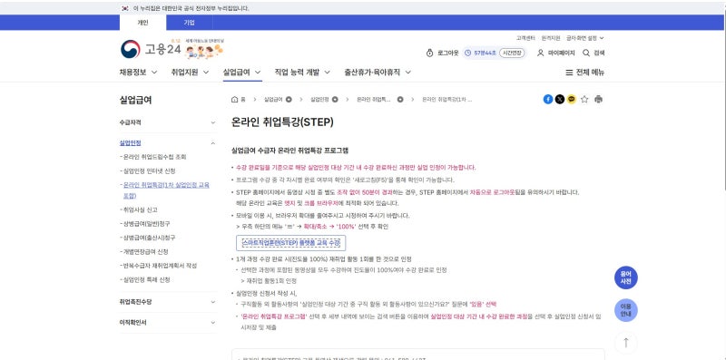Switch to the 개인 tab
The image size is (726, 360).
click(x=142, y=23)
